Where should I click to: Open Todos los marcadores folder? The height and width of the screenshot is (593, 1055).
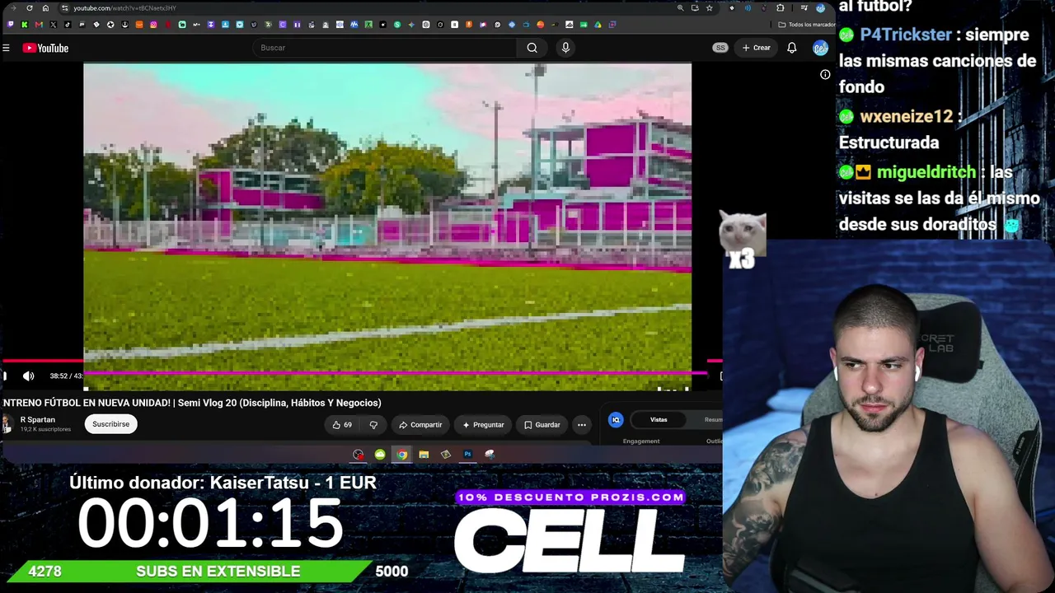pos(807,25)
